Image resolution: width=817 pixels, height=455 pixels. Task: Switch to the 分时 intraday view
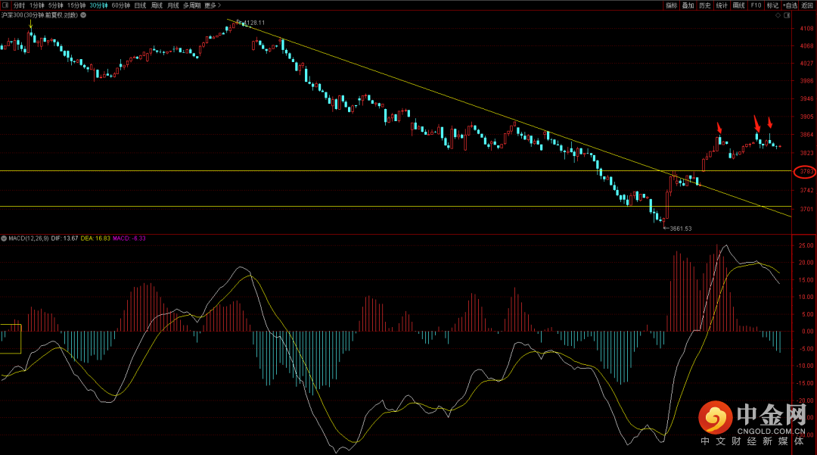(19, 5)
